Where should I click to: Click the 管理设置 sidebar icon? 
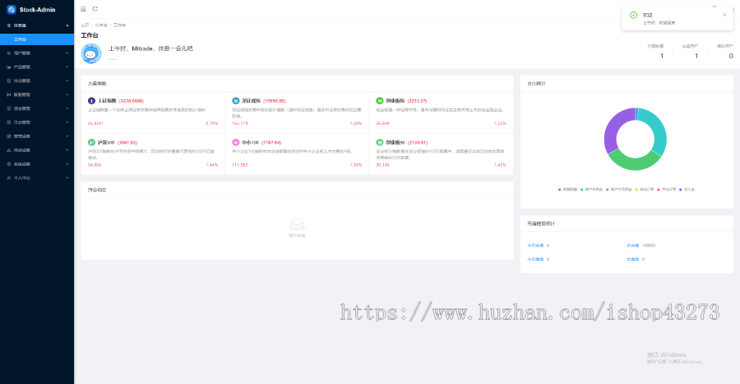[9, 136]
